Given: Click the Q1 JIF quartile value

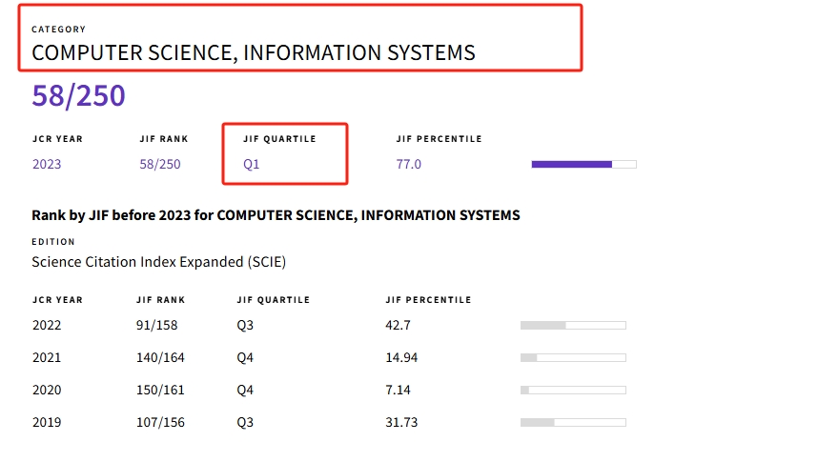Looking at the screenshot, I should tap(252, 164).
